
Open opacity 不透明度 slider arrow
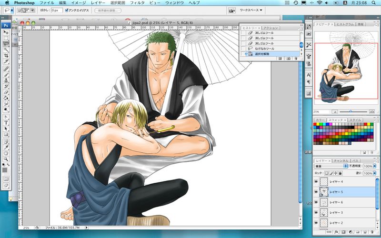374,166
